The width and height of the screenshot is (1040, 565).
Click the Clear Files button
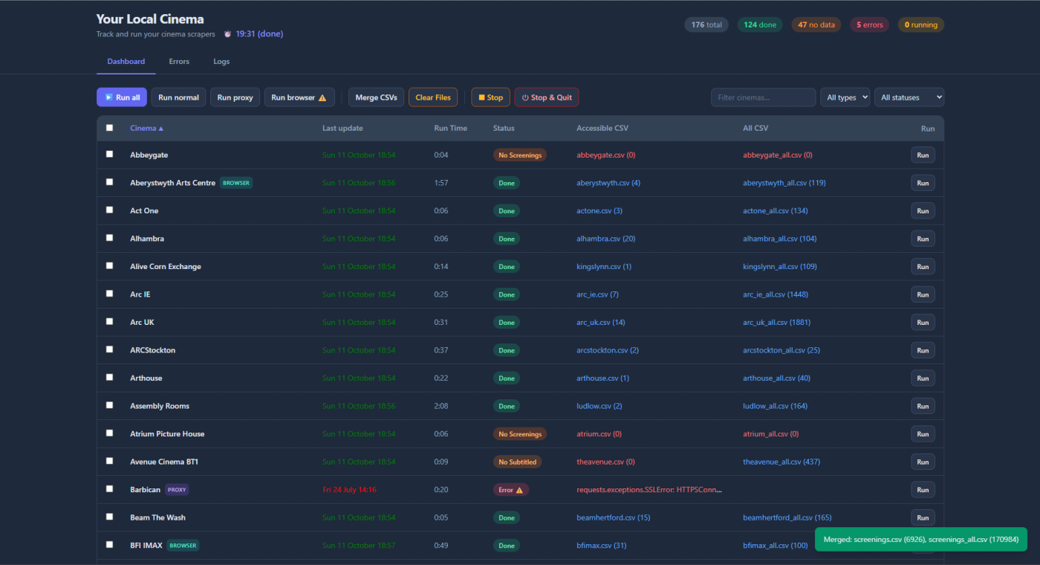tap(433, 97)
